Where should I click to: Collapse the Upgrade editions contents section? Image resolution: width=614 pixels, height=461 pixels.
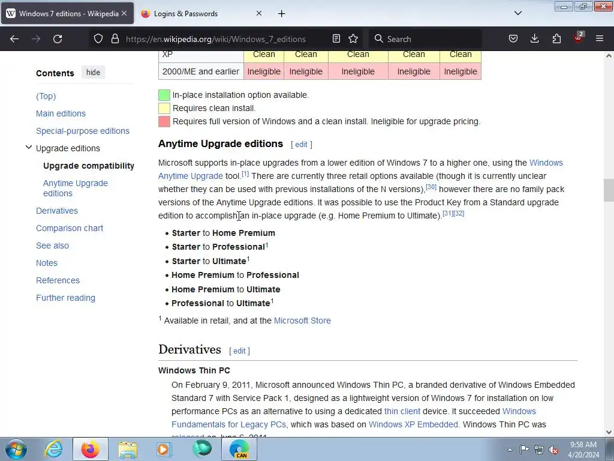pos(29,148)
